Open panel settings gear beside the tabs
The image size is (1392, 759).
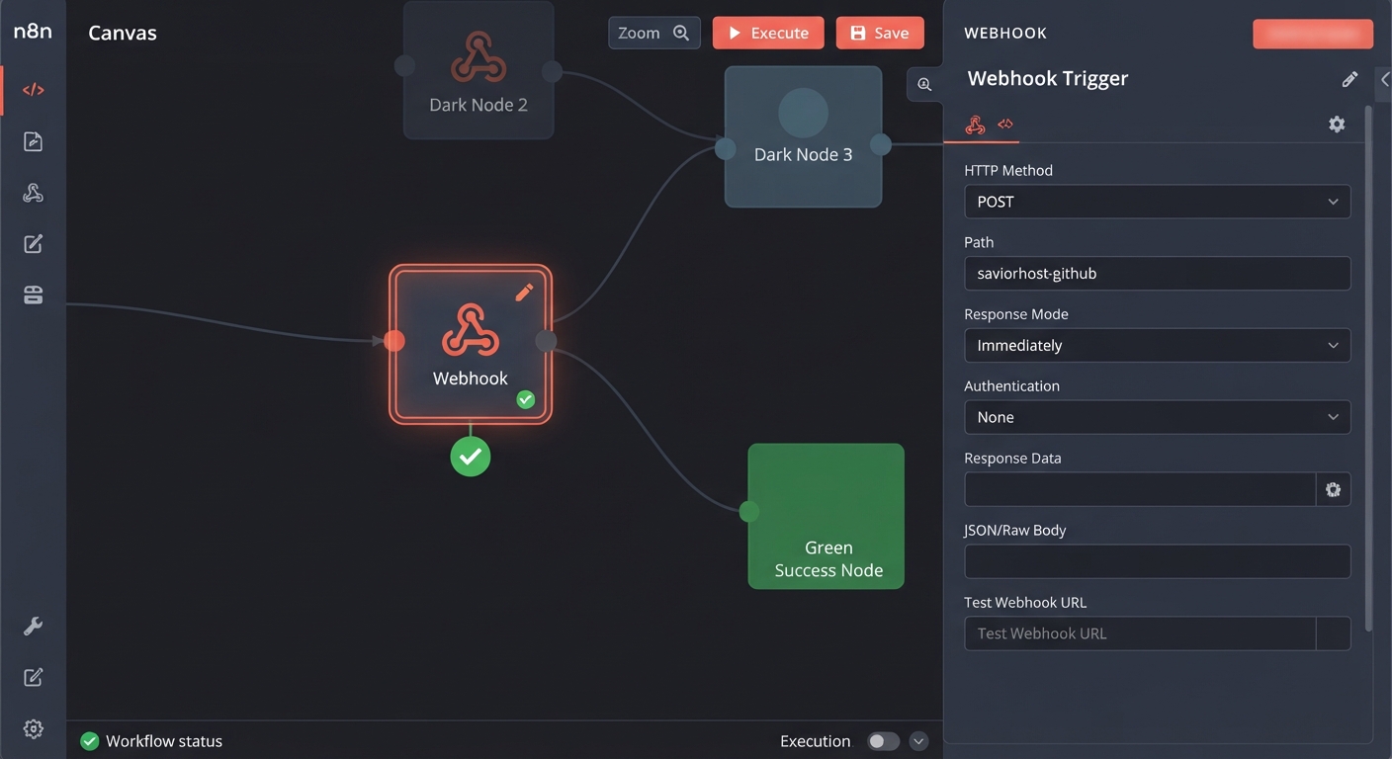(x=1337, y=124)
